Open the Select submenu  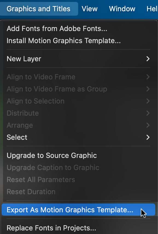coord(78,137)
